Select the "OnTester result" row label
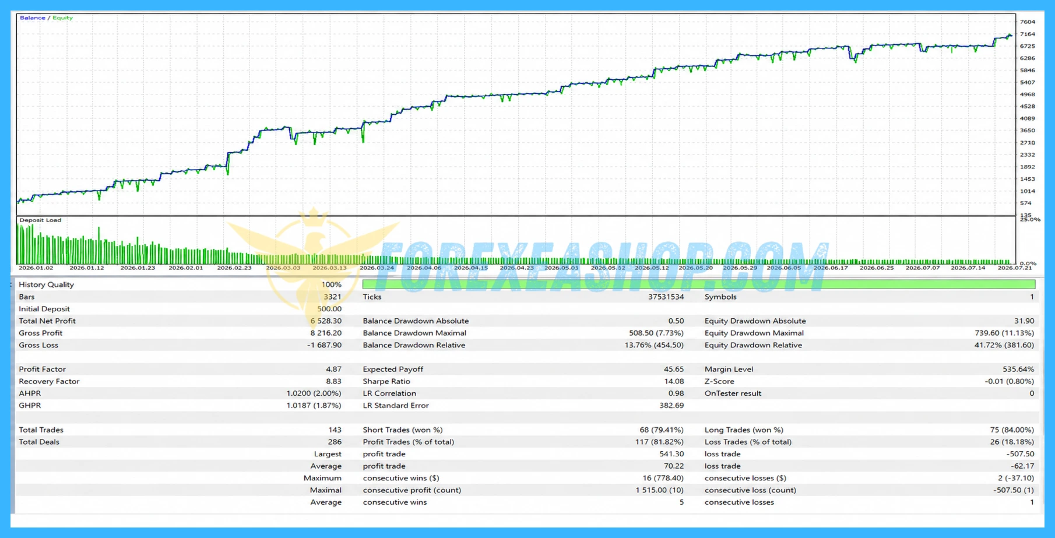Image resolution: width=1055 pixels, height=538 pixels. pos(733,393)
